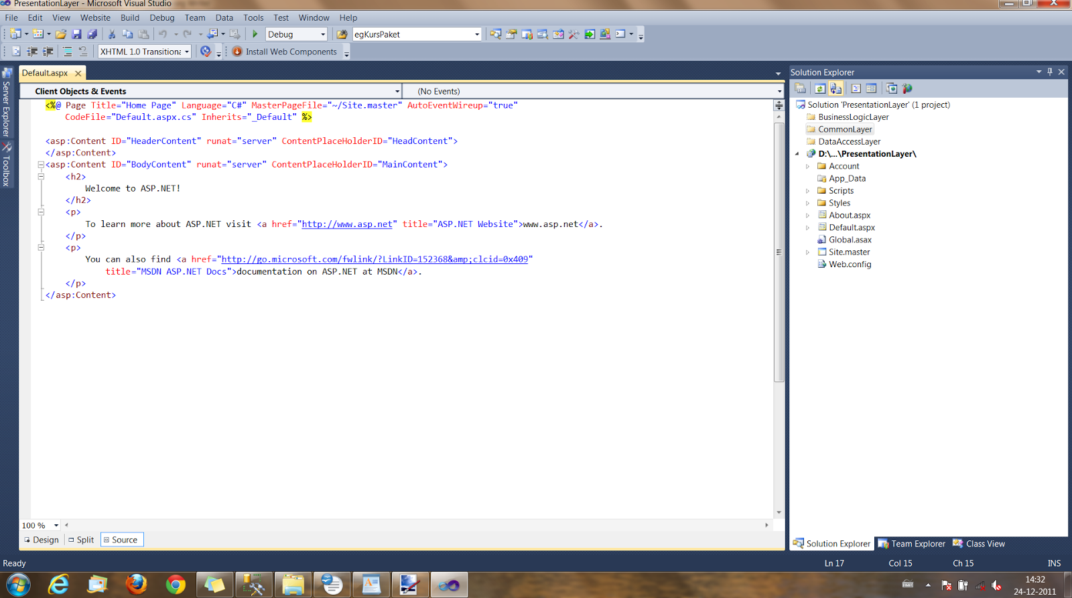
Task: Switch editor to Design view
Action: pos(42,540)
